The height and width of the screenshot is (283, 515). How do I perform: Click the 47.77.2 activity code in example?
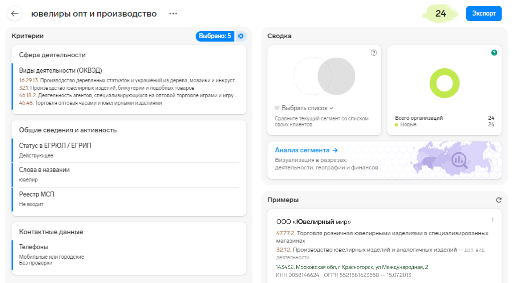tap(285, 233)
